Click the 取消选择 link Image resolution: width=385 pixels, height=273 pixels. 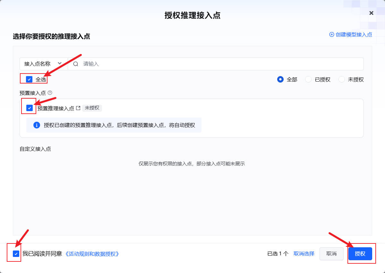click(304, 254)
